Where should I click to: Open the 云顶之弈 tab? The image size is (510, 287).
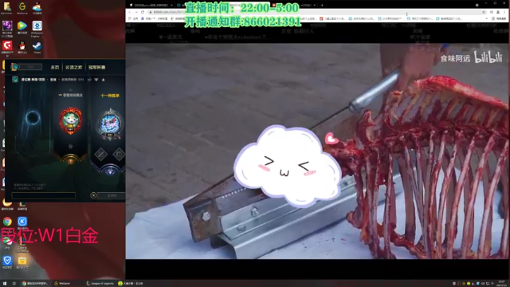tap(74, 67)
